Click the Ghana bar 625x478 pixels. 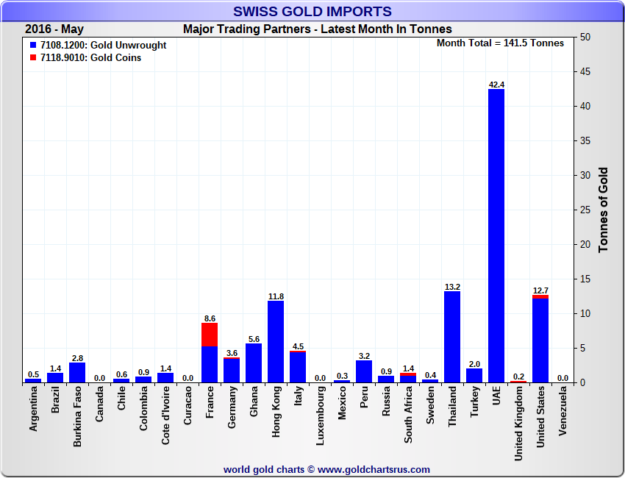tap(254, 363)
